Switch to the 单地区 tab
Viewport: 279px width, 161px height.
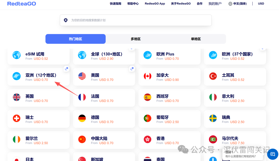tap(196, 39)
